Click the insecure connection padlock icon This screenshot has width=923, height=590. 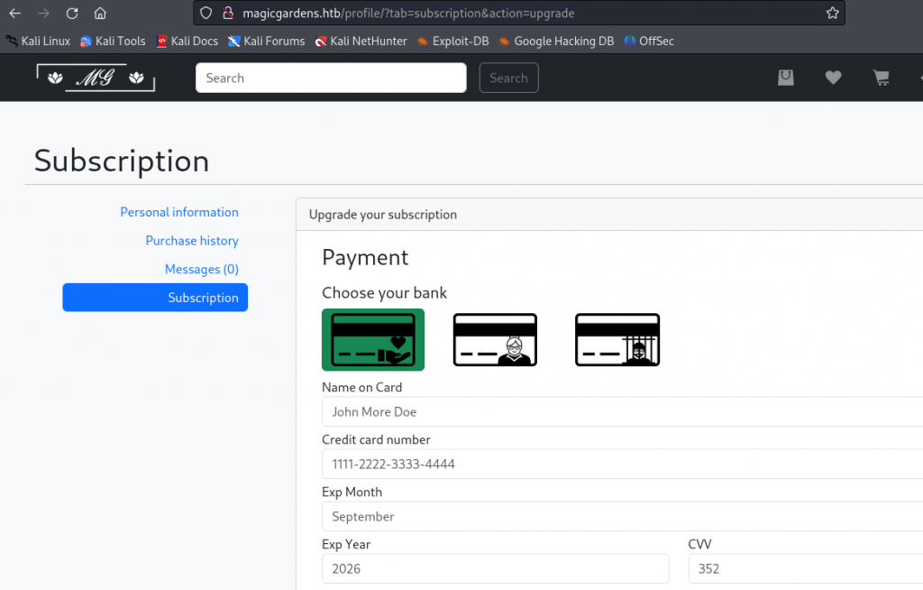pyautogui.click(x=228, y=13)
